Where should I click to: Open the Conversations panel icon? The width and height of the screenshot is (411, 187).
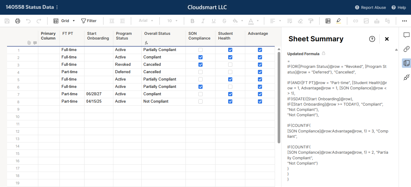pos(407,35)
